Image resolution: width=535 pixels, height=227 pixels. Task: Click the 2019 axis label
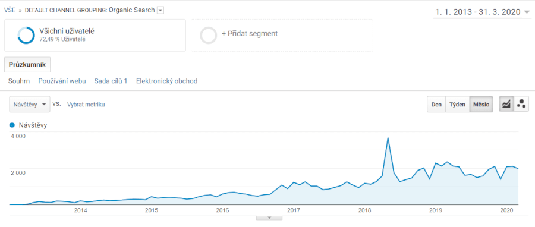pos(435,210)
